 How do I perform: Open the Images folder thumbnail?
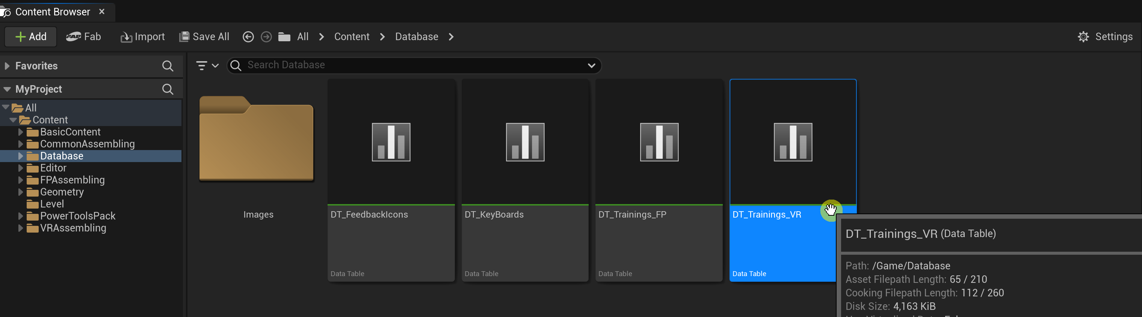pyautogui.click(x=257, y=140)
